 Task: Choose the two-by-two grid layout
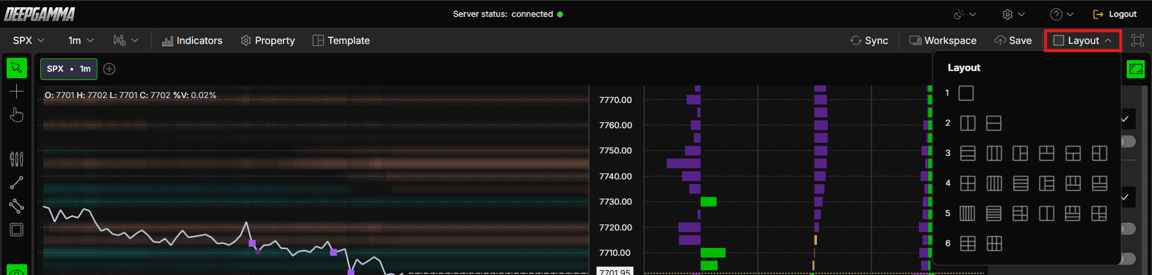pos(968,184)
